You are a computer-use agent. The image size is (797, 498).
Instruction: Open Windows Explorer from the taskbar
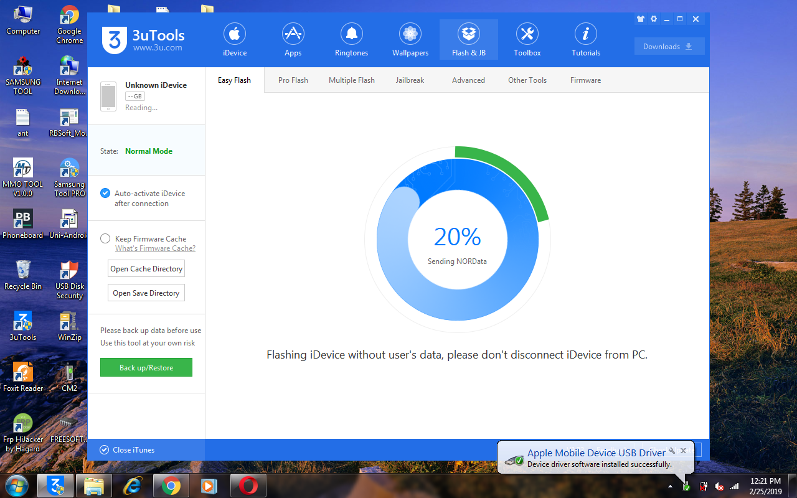(x=93, y=485)
